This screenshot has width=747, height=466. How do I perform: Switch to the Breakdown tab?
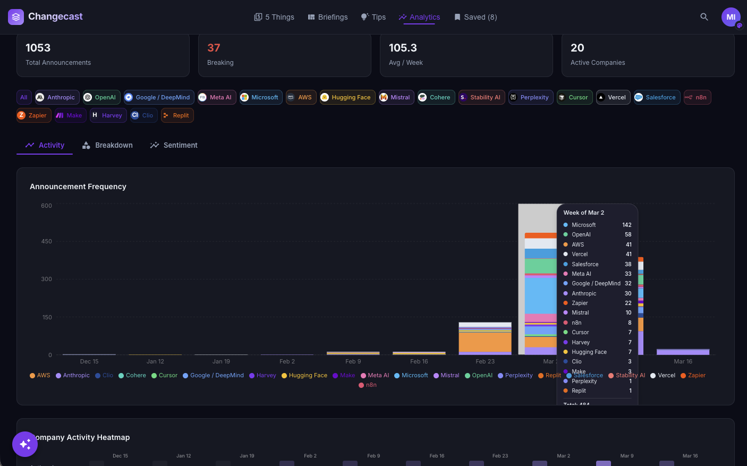(107, 145)
